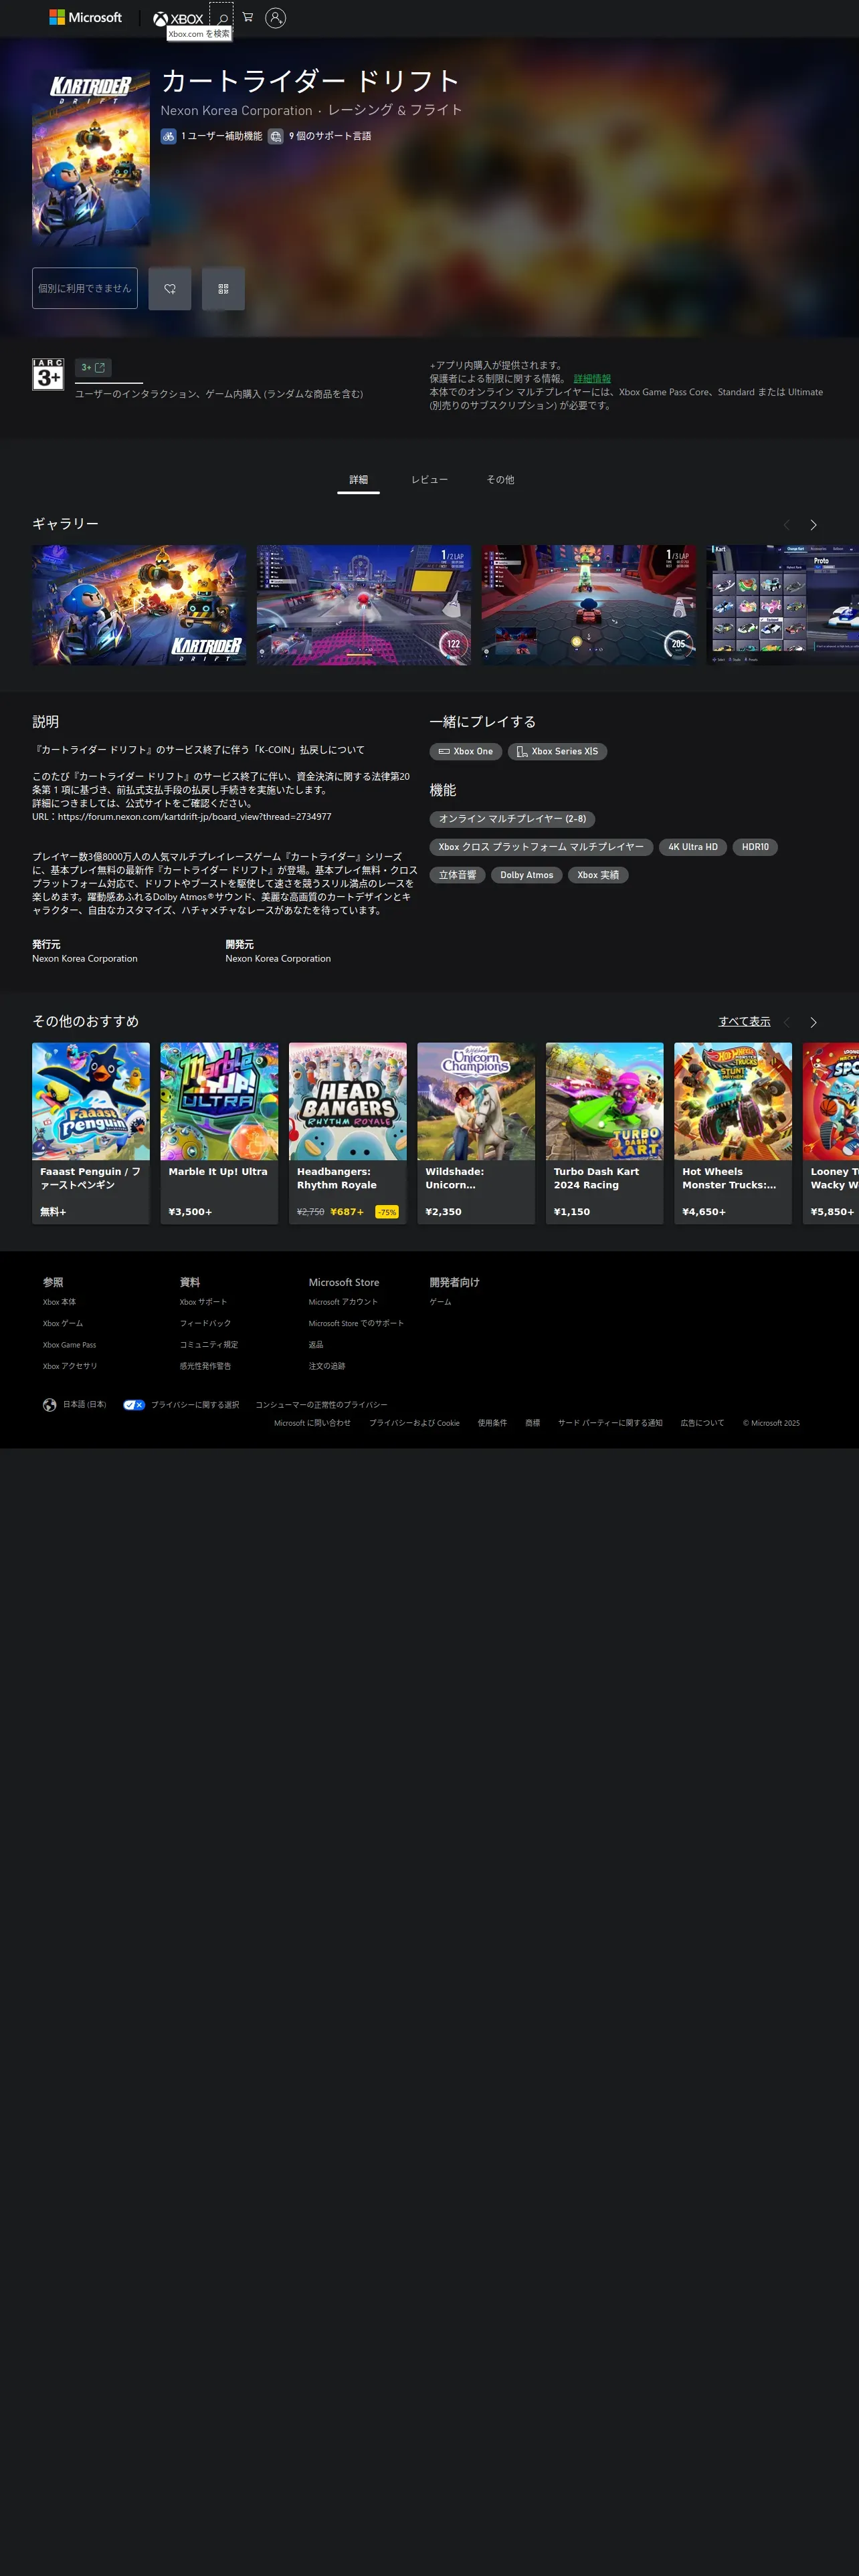Viewport: 859px width, 2576px height.
Task: Open the footer Microsoft アカウント link
Action: [x=343, y=1302]
